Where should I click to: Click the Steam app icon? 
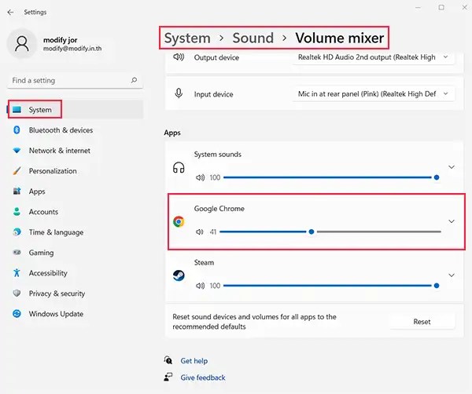click(179, 275)
